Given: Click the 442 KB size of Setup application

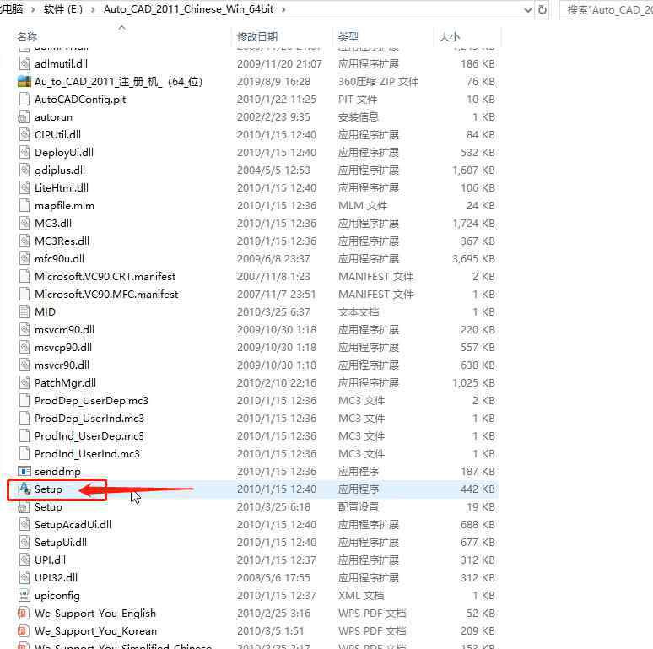Looking at the screenshot, I should (x=478, y=489).
